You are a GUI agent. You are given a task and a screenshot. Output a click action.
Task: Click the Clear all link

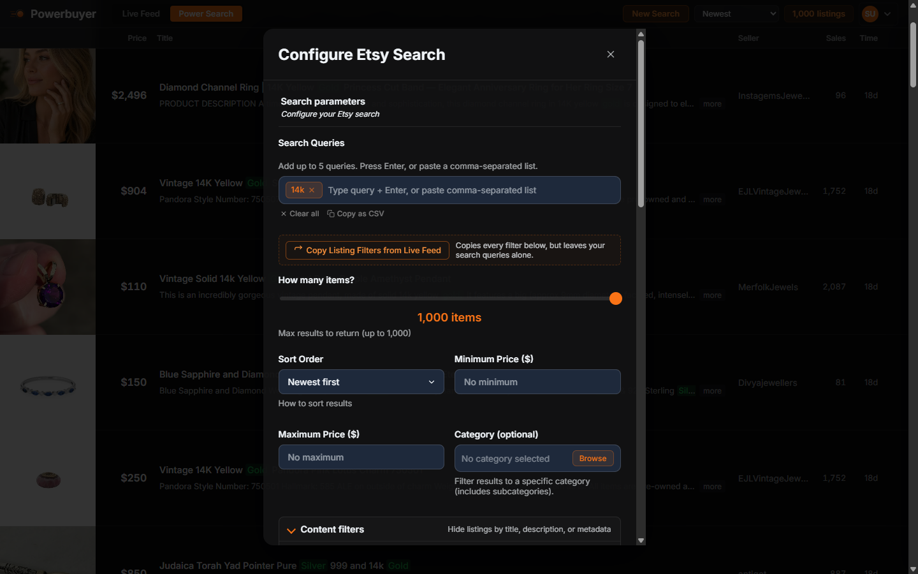pyautogui.click(x=300, y=214)
